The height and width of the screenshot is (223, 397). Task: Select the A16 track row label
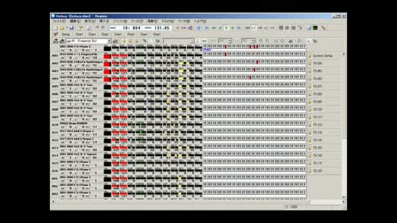point(55,171)
